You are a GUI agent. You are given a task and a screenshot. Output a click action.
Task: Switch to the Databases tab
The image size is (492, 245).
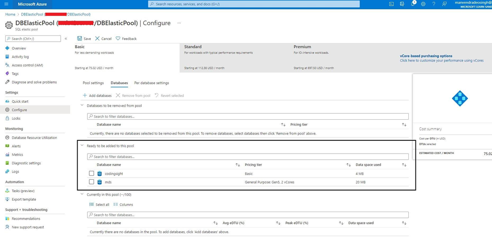coord(119,83)
